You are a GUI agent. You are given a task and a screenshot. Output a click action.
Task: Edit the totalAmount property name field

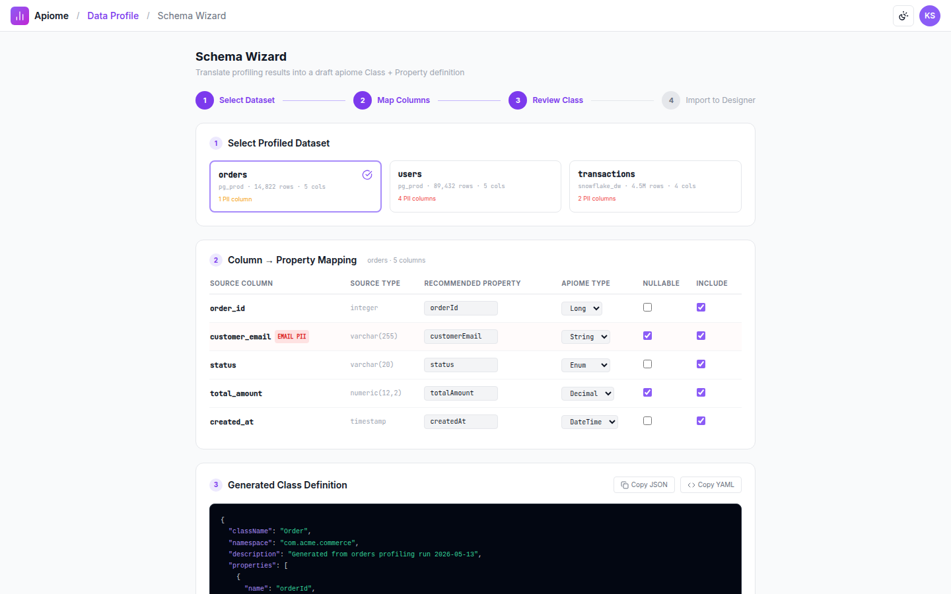(x=461, y=393)
